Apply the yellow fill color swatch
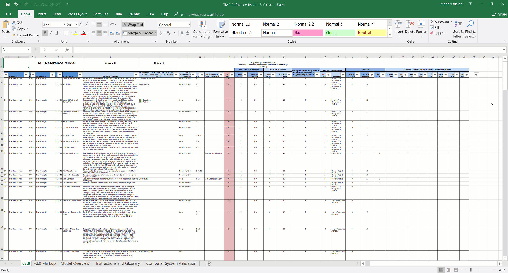This screenshot has width=508, height=273. pyautogui.click(x=76, y=33)
